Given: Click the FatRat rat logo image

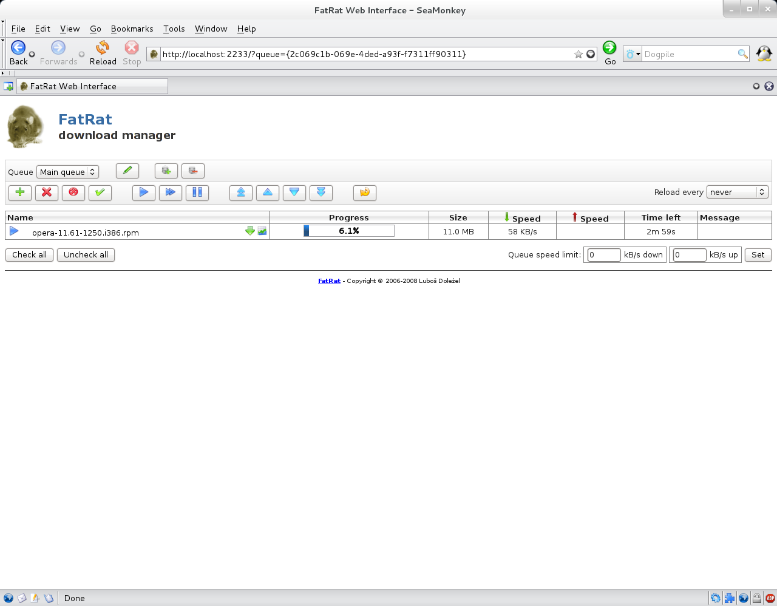Looking at the screenshot, I should click(x=25, y=126).
